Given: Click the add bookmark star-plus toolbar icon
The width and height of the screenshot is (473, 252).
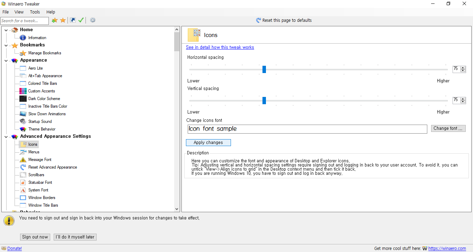Looking at the screenshot, I should click(55, 20).
